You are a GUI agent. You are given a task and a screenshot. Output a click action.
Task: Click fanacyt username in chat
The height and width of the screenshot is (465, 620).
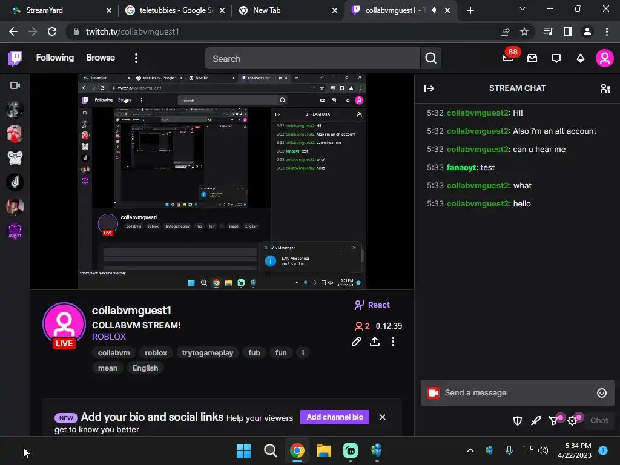click(461, 168)
